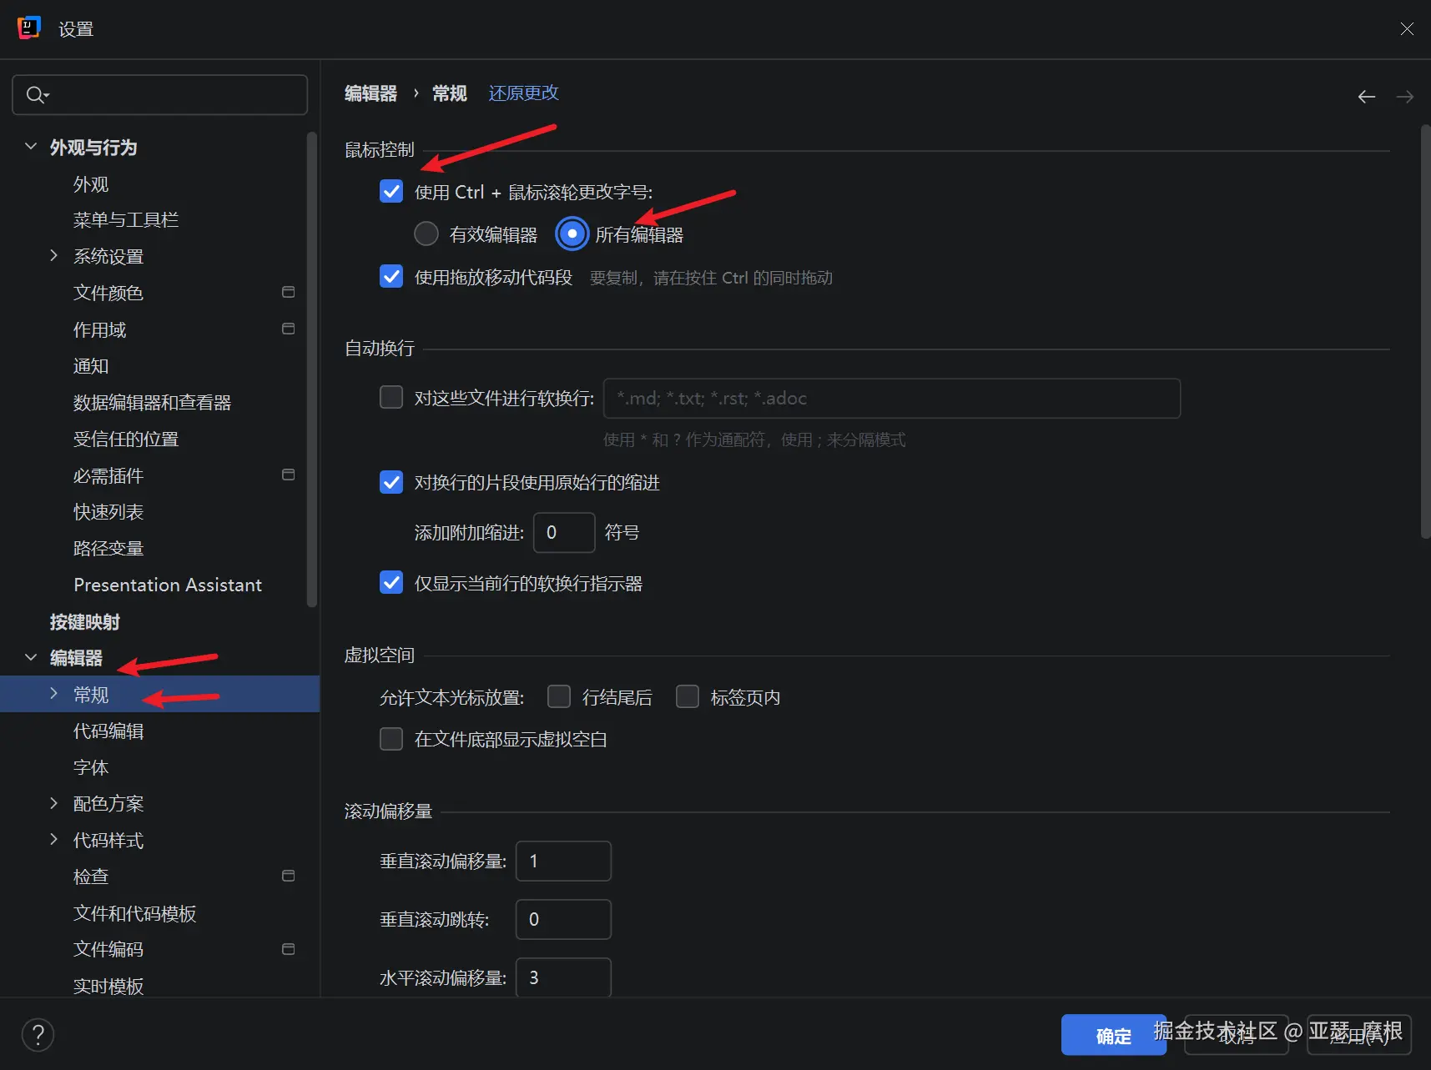Expand the 代码样式 tree node
Screen dimensions: 1431x1070
click(x=54, y=839)
